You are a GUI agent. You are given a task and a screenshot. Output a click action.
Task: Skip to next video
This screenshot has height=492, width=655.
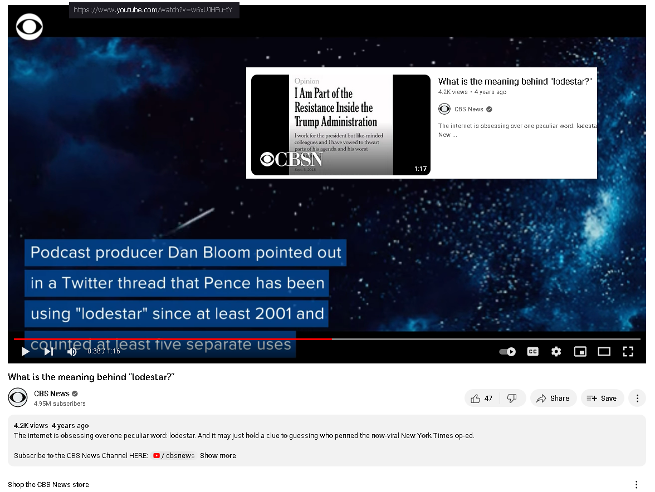coord(48,351)
